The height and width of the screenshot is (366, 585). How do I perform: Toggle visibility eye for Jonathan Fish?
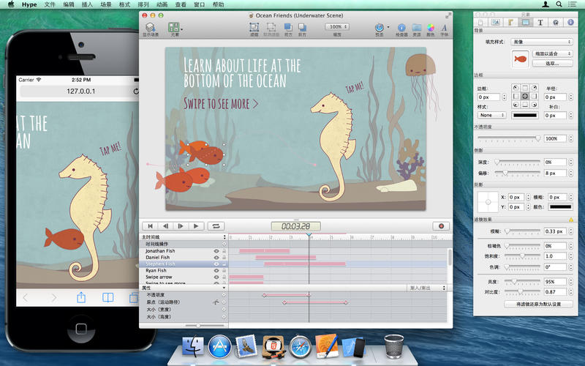216,251
